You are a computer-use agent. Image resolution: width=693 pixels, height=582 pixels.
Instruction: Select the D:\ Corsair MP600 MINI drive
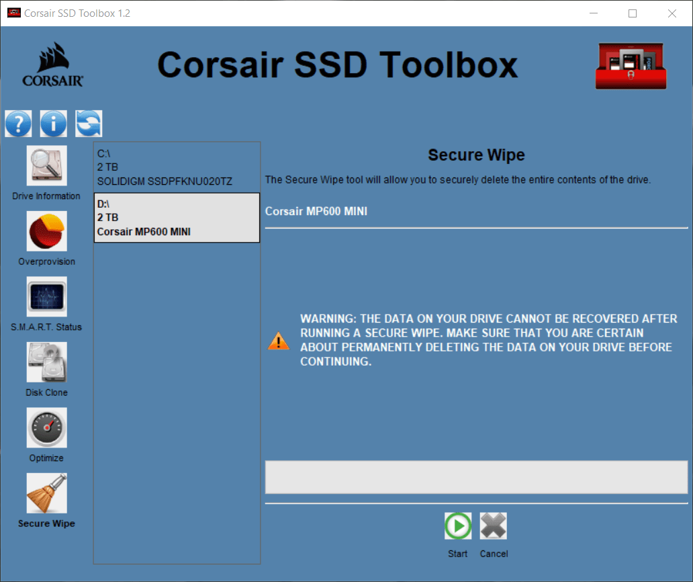point(177,218)
